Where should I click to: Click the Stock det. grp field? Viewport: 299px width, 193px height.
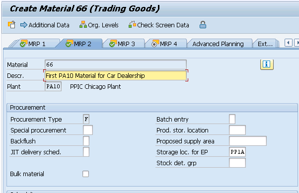point(237,163)
